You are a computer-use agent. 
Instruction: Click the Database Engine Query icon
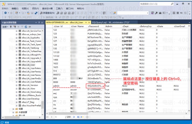(58, 13)
